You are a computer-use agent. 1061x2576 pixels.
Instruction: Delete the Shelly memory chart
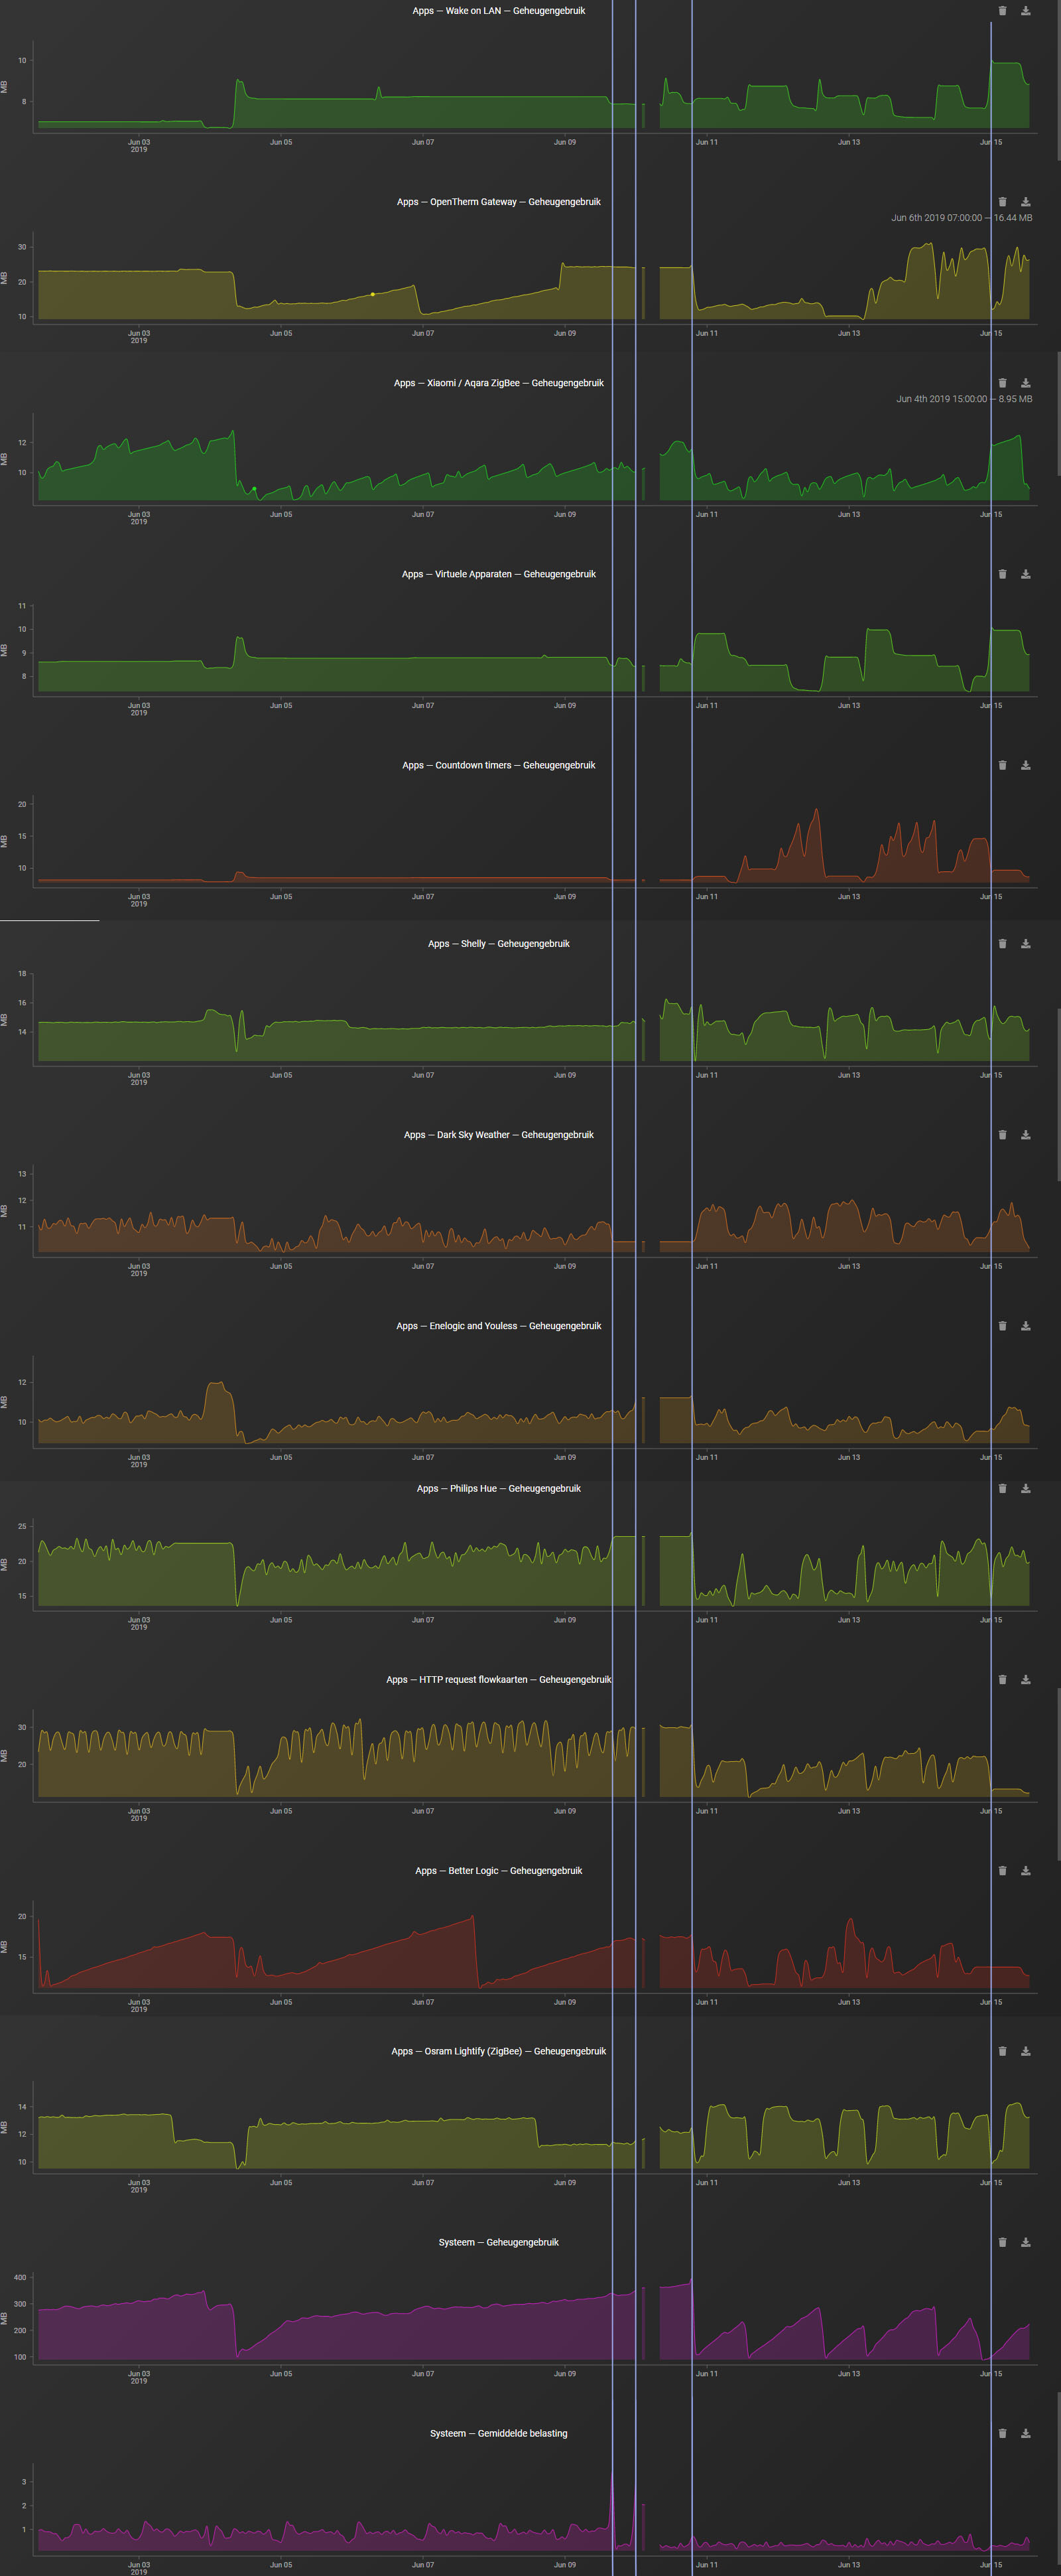[x=1002, y=944]
